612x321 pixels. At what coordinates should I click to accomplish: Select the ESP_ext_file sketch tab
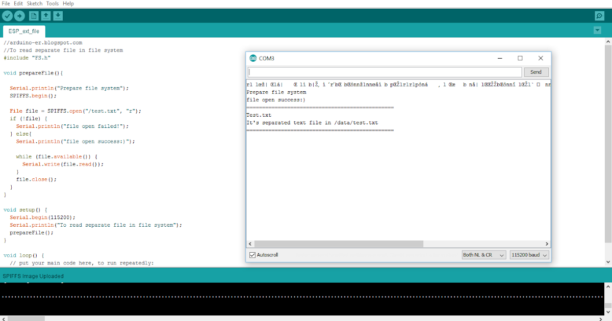coord(23,31)
